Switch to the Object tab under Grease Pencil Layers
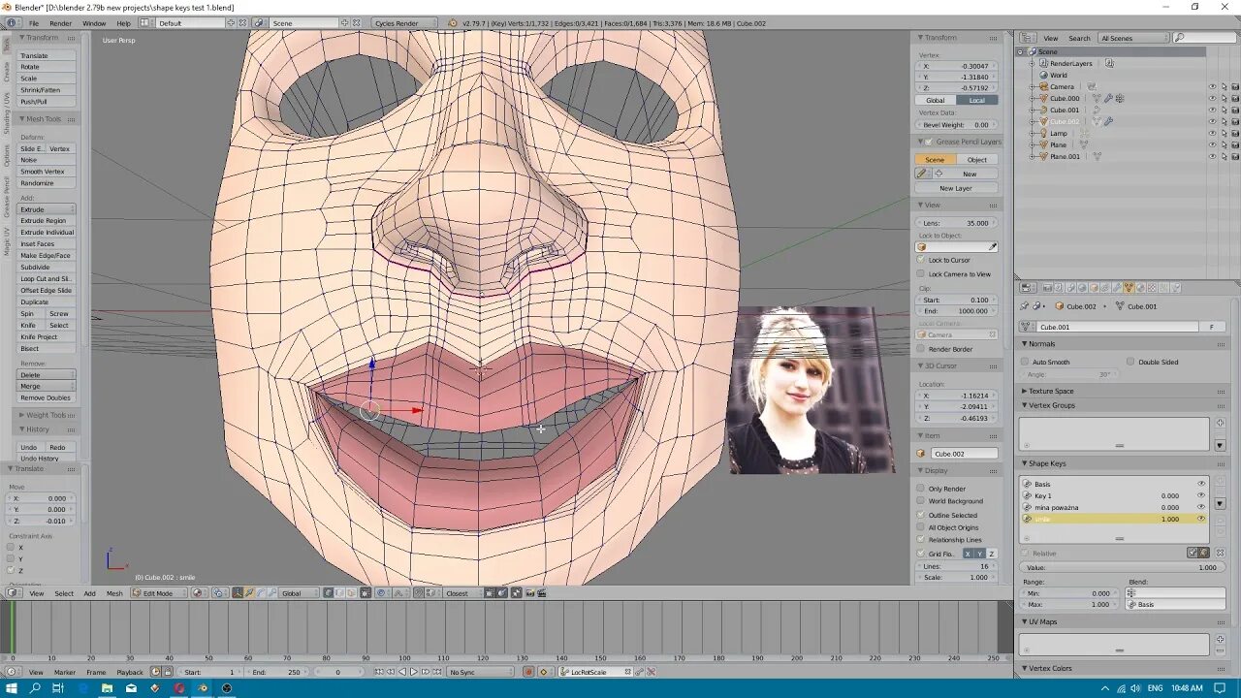 978,159
